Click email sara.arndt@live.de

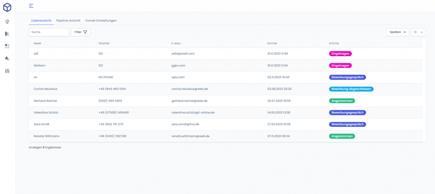coord(185,124)
